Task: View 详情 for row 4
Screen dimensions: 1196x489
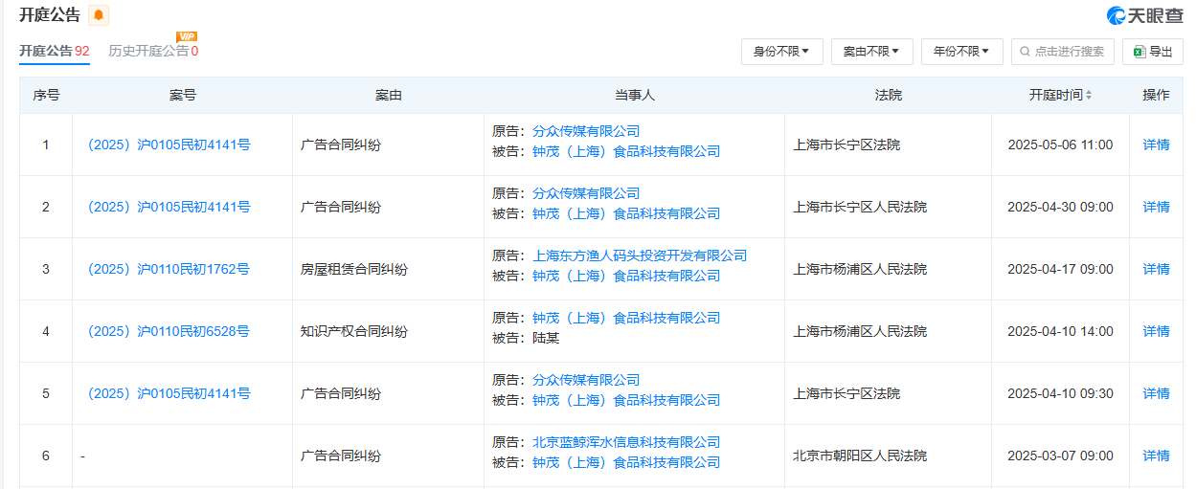Action: click(x=1156, y=331)
